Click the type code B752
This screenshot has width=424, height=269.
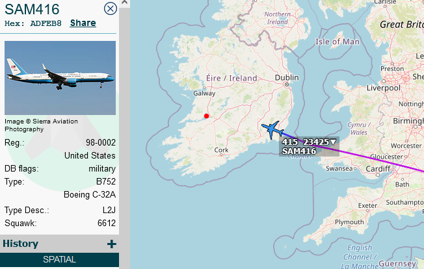(x=106, y=181)
